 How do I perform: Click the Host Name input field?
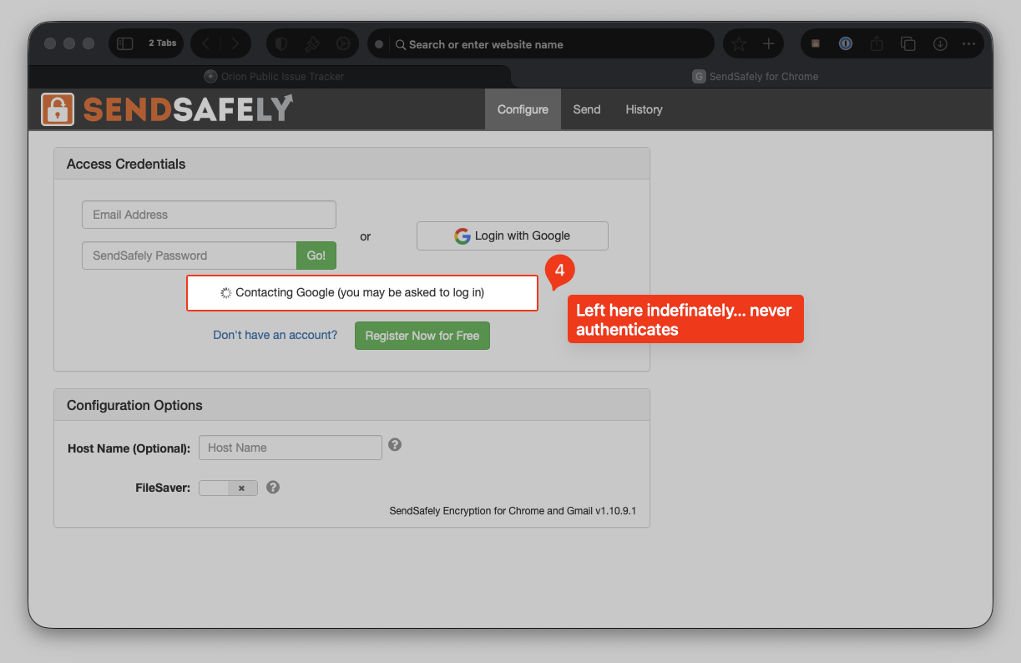click(x=290, y=448)
